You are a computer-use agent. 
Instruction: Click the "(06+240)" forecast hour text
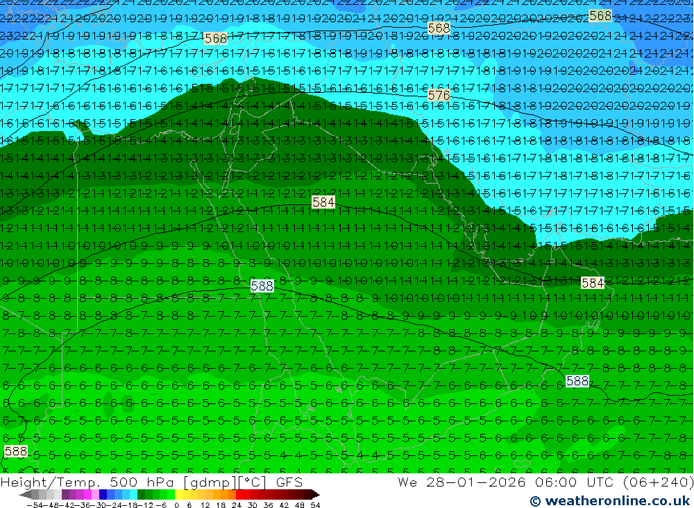click(658, 482)
